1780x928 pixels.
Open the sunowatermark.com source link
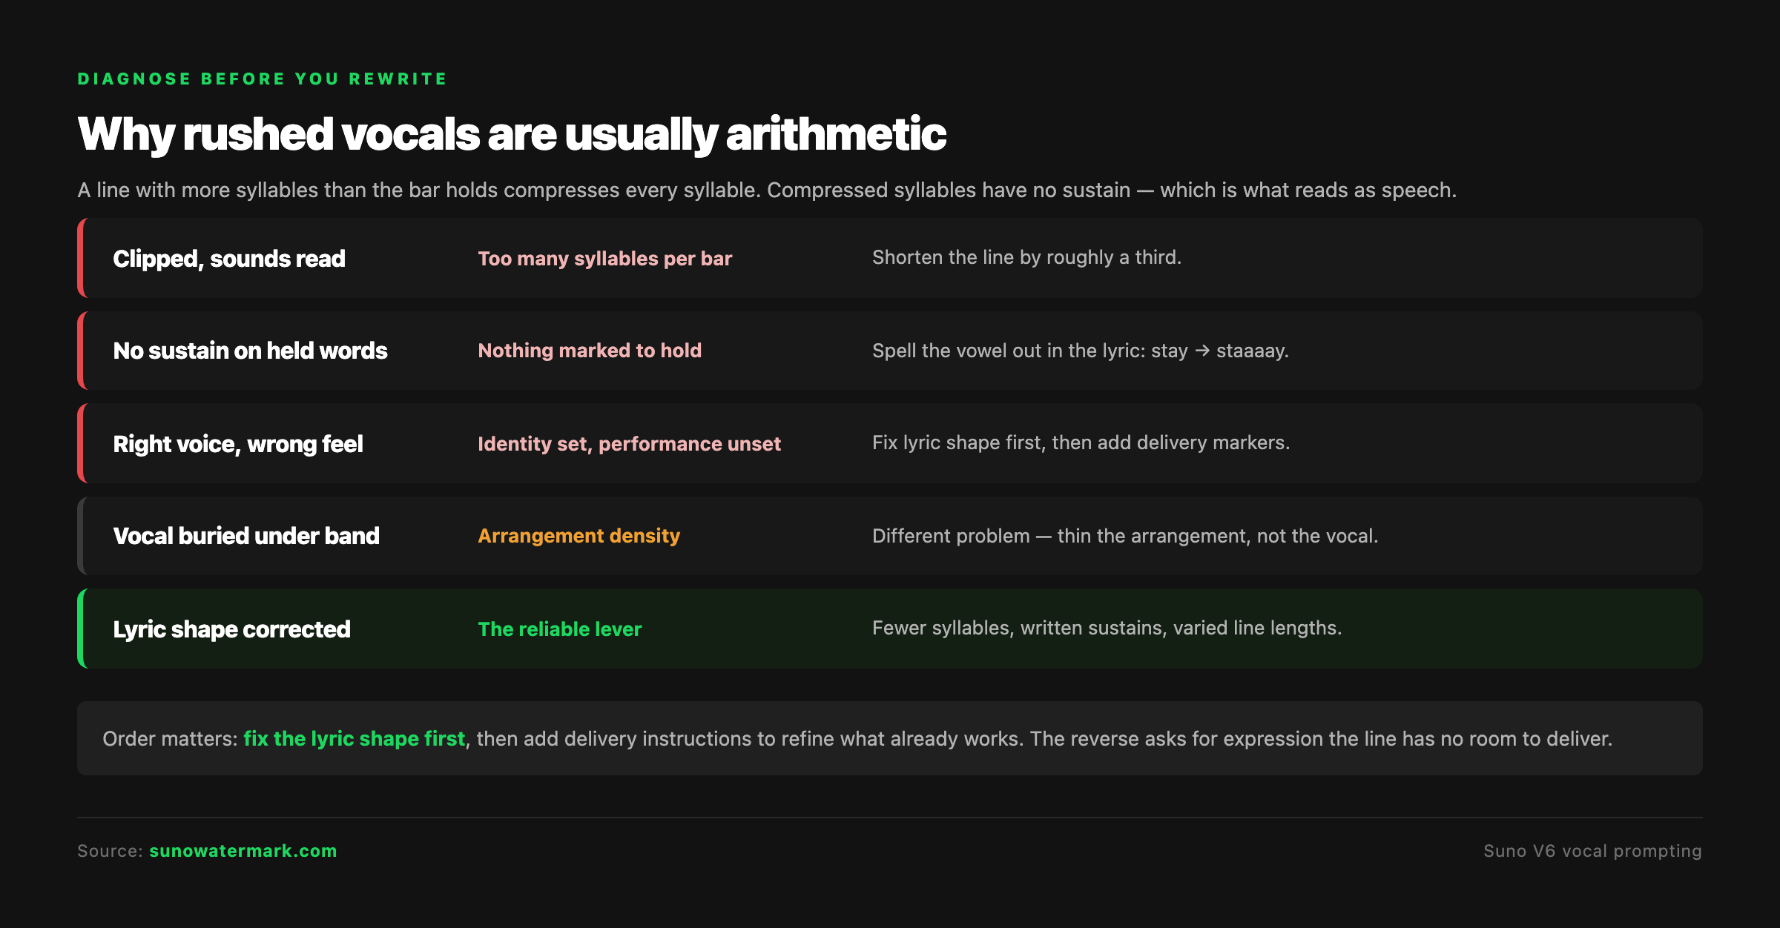243,851
